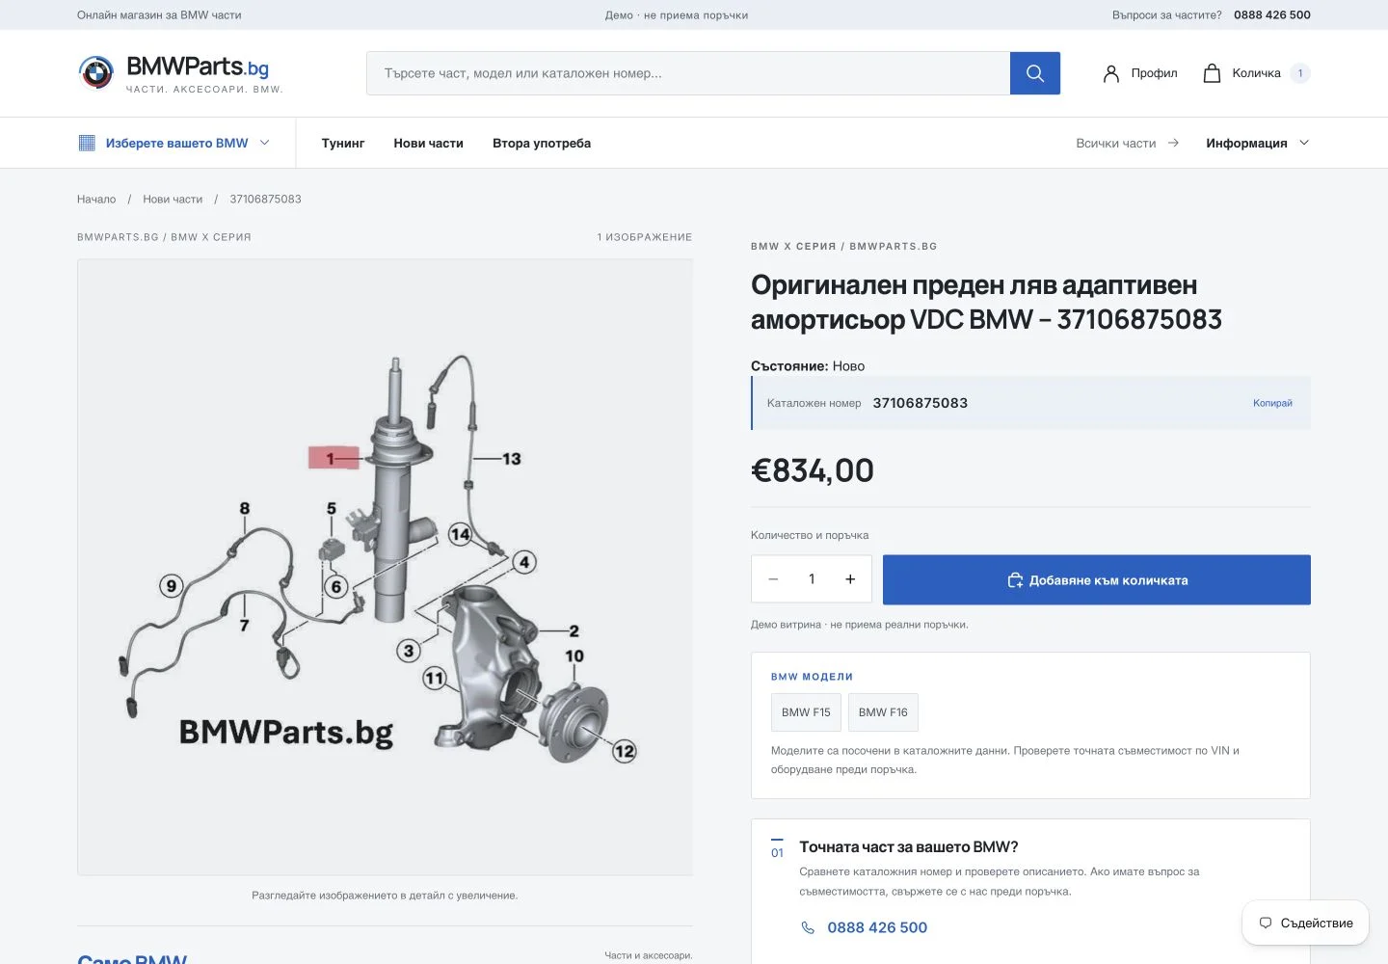
Task: Click the catalog number 37106875083 value
Action: pyautogui.click(x=921, y=403)
